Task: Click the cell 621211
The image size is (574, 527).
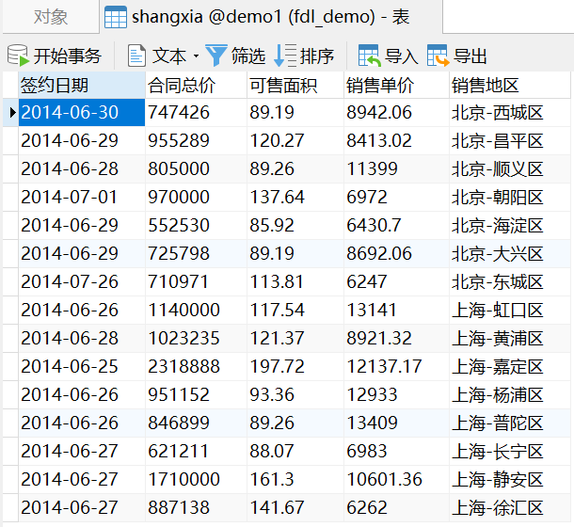Action: 197,451
